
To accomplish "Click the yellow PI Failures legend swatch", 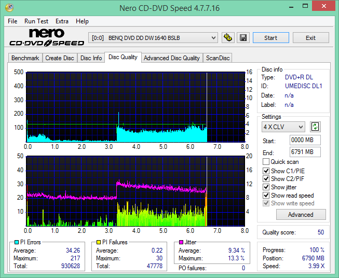I will tap(99, 242).
